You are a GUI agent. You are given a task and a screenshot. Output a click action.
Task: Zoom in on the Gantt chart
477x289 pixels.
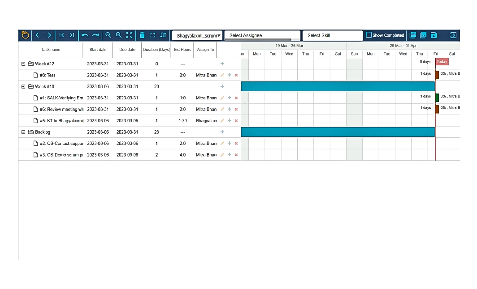coord(118,35)
